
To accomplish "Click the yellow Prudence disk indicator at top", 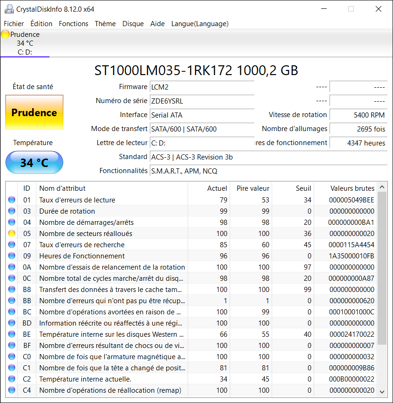I will pyautogui.click(x=5, y=34).
